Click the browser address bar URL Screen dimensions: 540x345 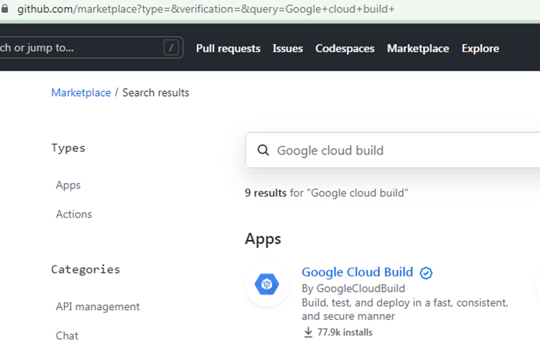pyautogui.click(x=205, y=9)
